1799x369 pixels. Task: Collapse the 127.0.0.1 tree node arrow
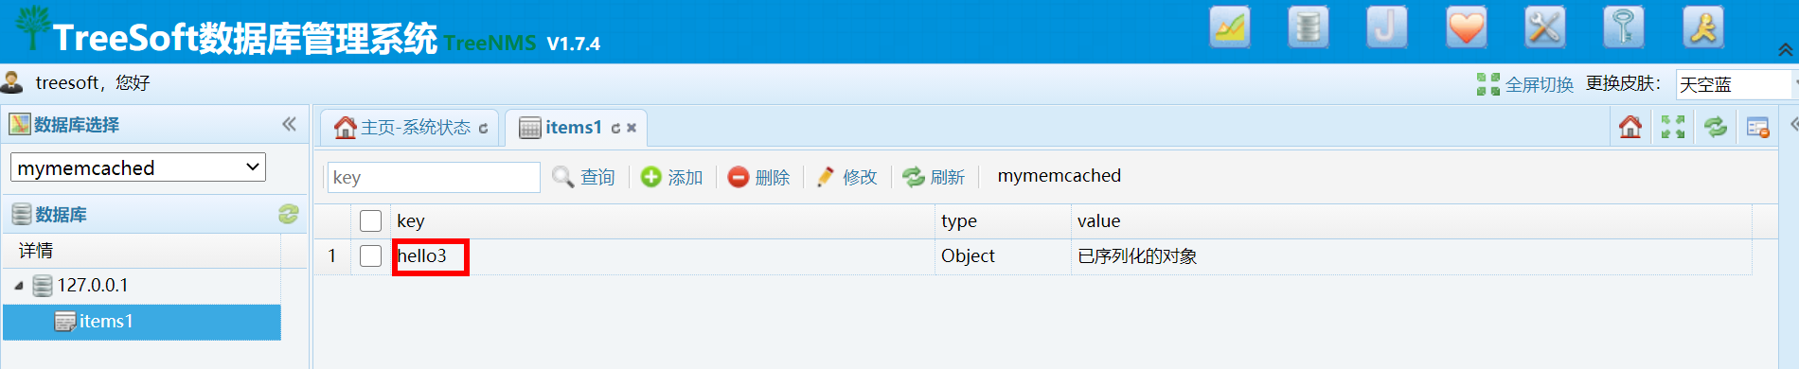click(x=19, y=285)
